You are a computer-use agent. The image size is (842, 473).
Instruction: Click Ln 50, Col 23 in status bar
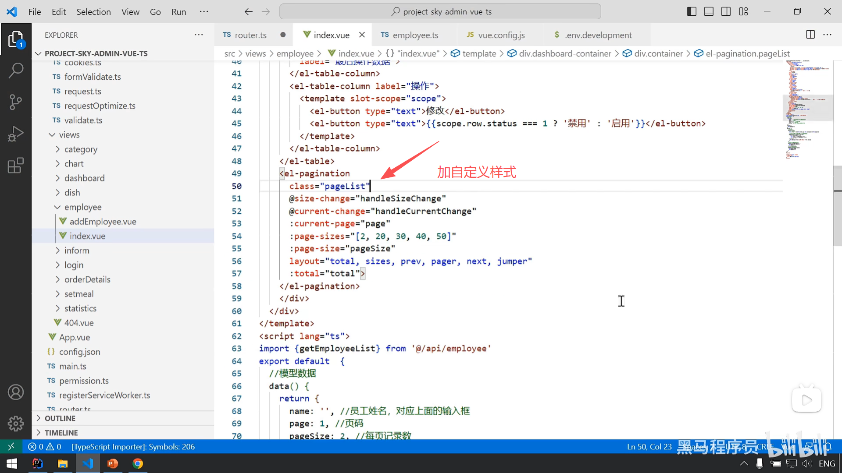point(649,447)
